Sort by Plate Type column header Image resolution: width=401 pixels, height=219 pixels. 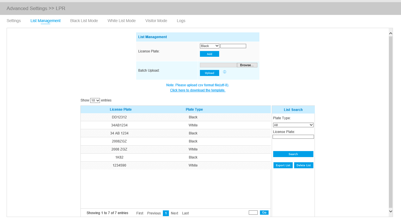194,109
